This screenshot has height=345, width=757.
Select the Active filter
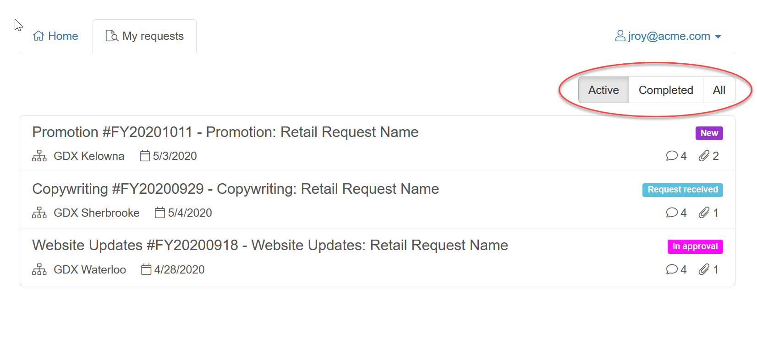click(x=603, y=90)
